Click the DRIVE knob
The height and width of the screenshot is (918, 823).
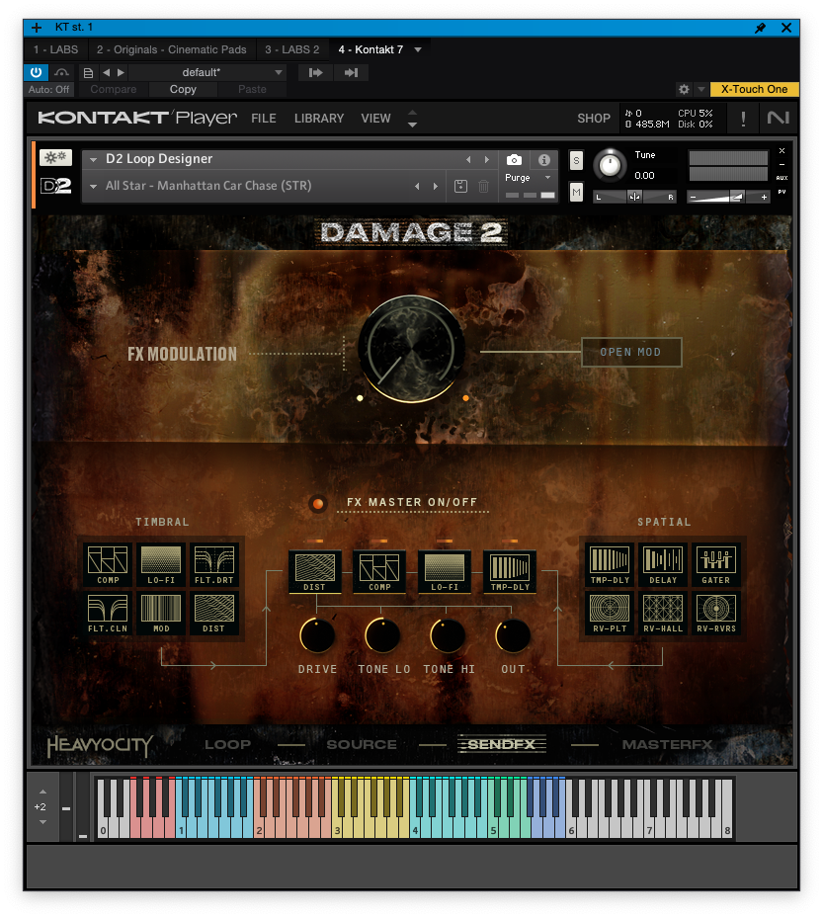click(x=317, y=635)
